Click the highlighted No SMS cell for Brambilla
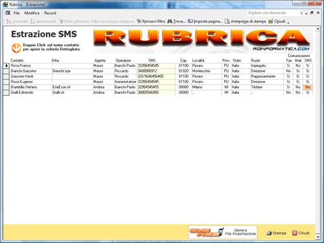Screen dimensions: 324x243 pyautogui.click(x=308, y=87)
